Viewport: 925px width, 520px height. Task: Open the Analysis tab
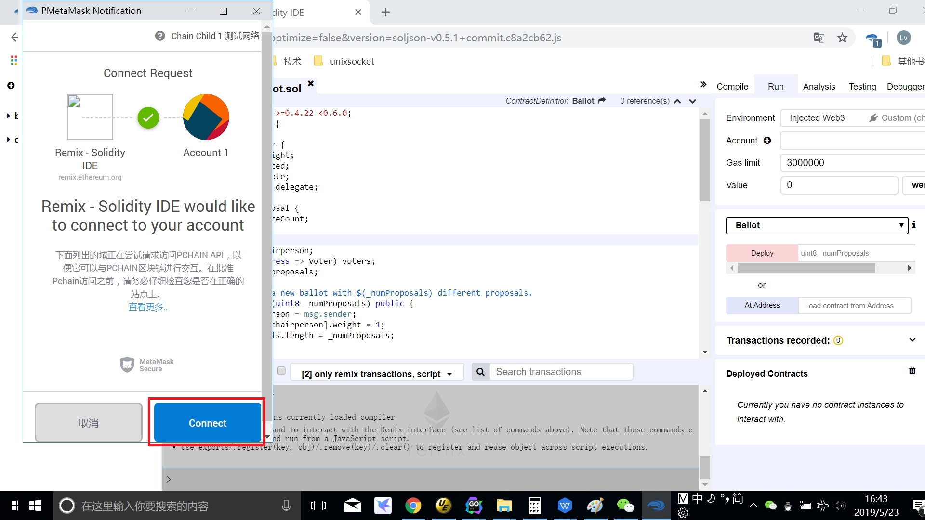[x=819, y=87]
